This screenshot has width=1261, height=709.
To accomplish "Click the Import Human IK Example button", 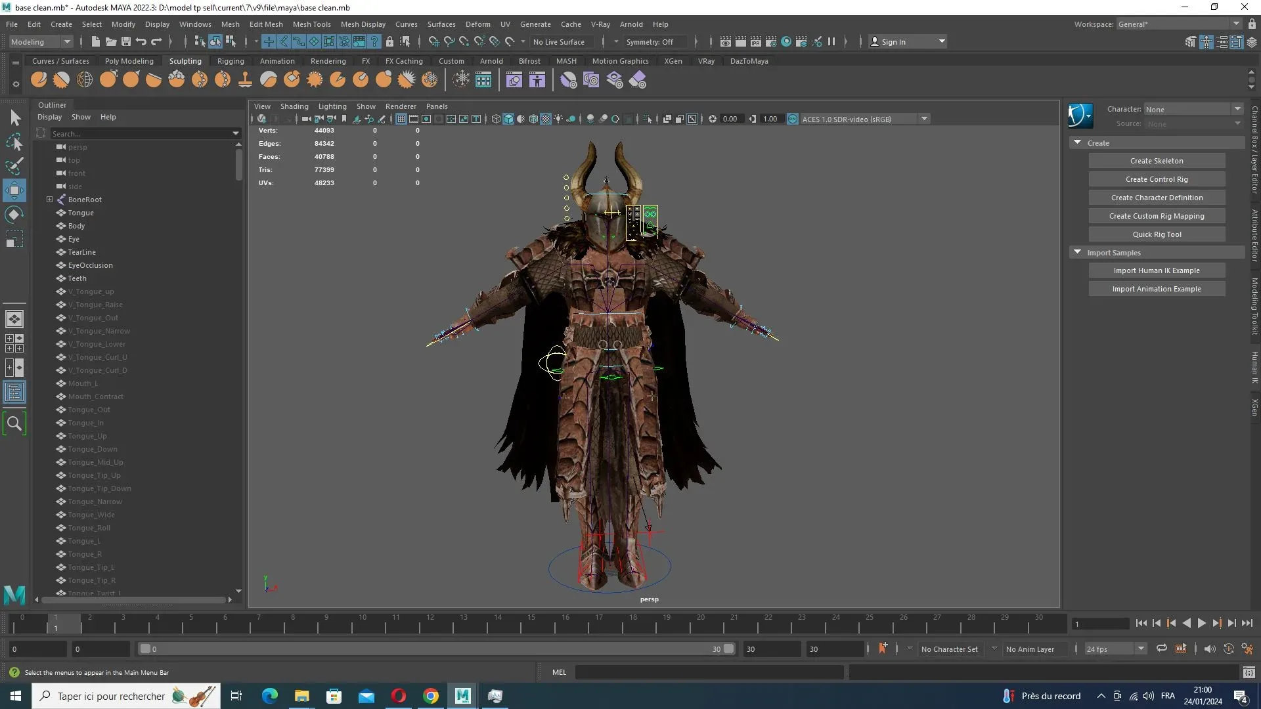I will click(x=1157, y=270).
